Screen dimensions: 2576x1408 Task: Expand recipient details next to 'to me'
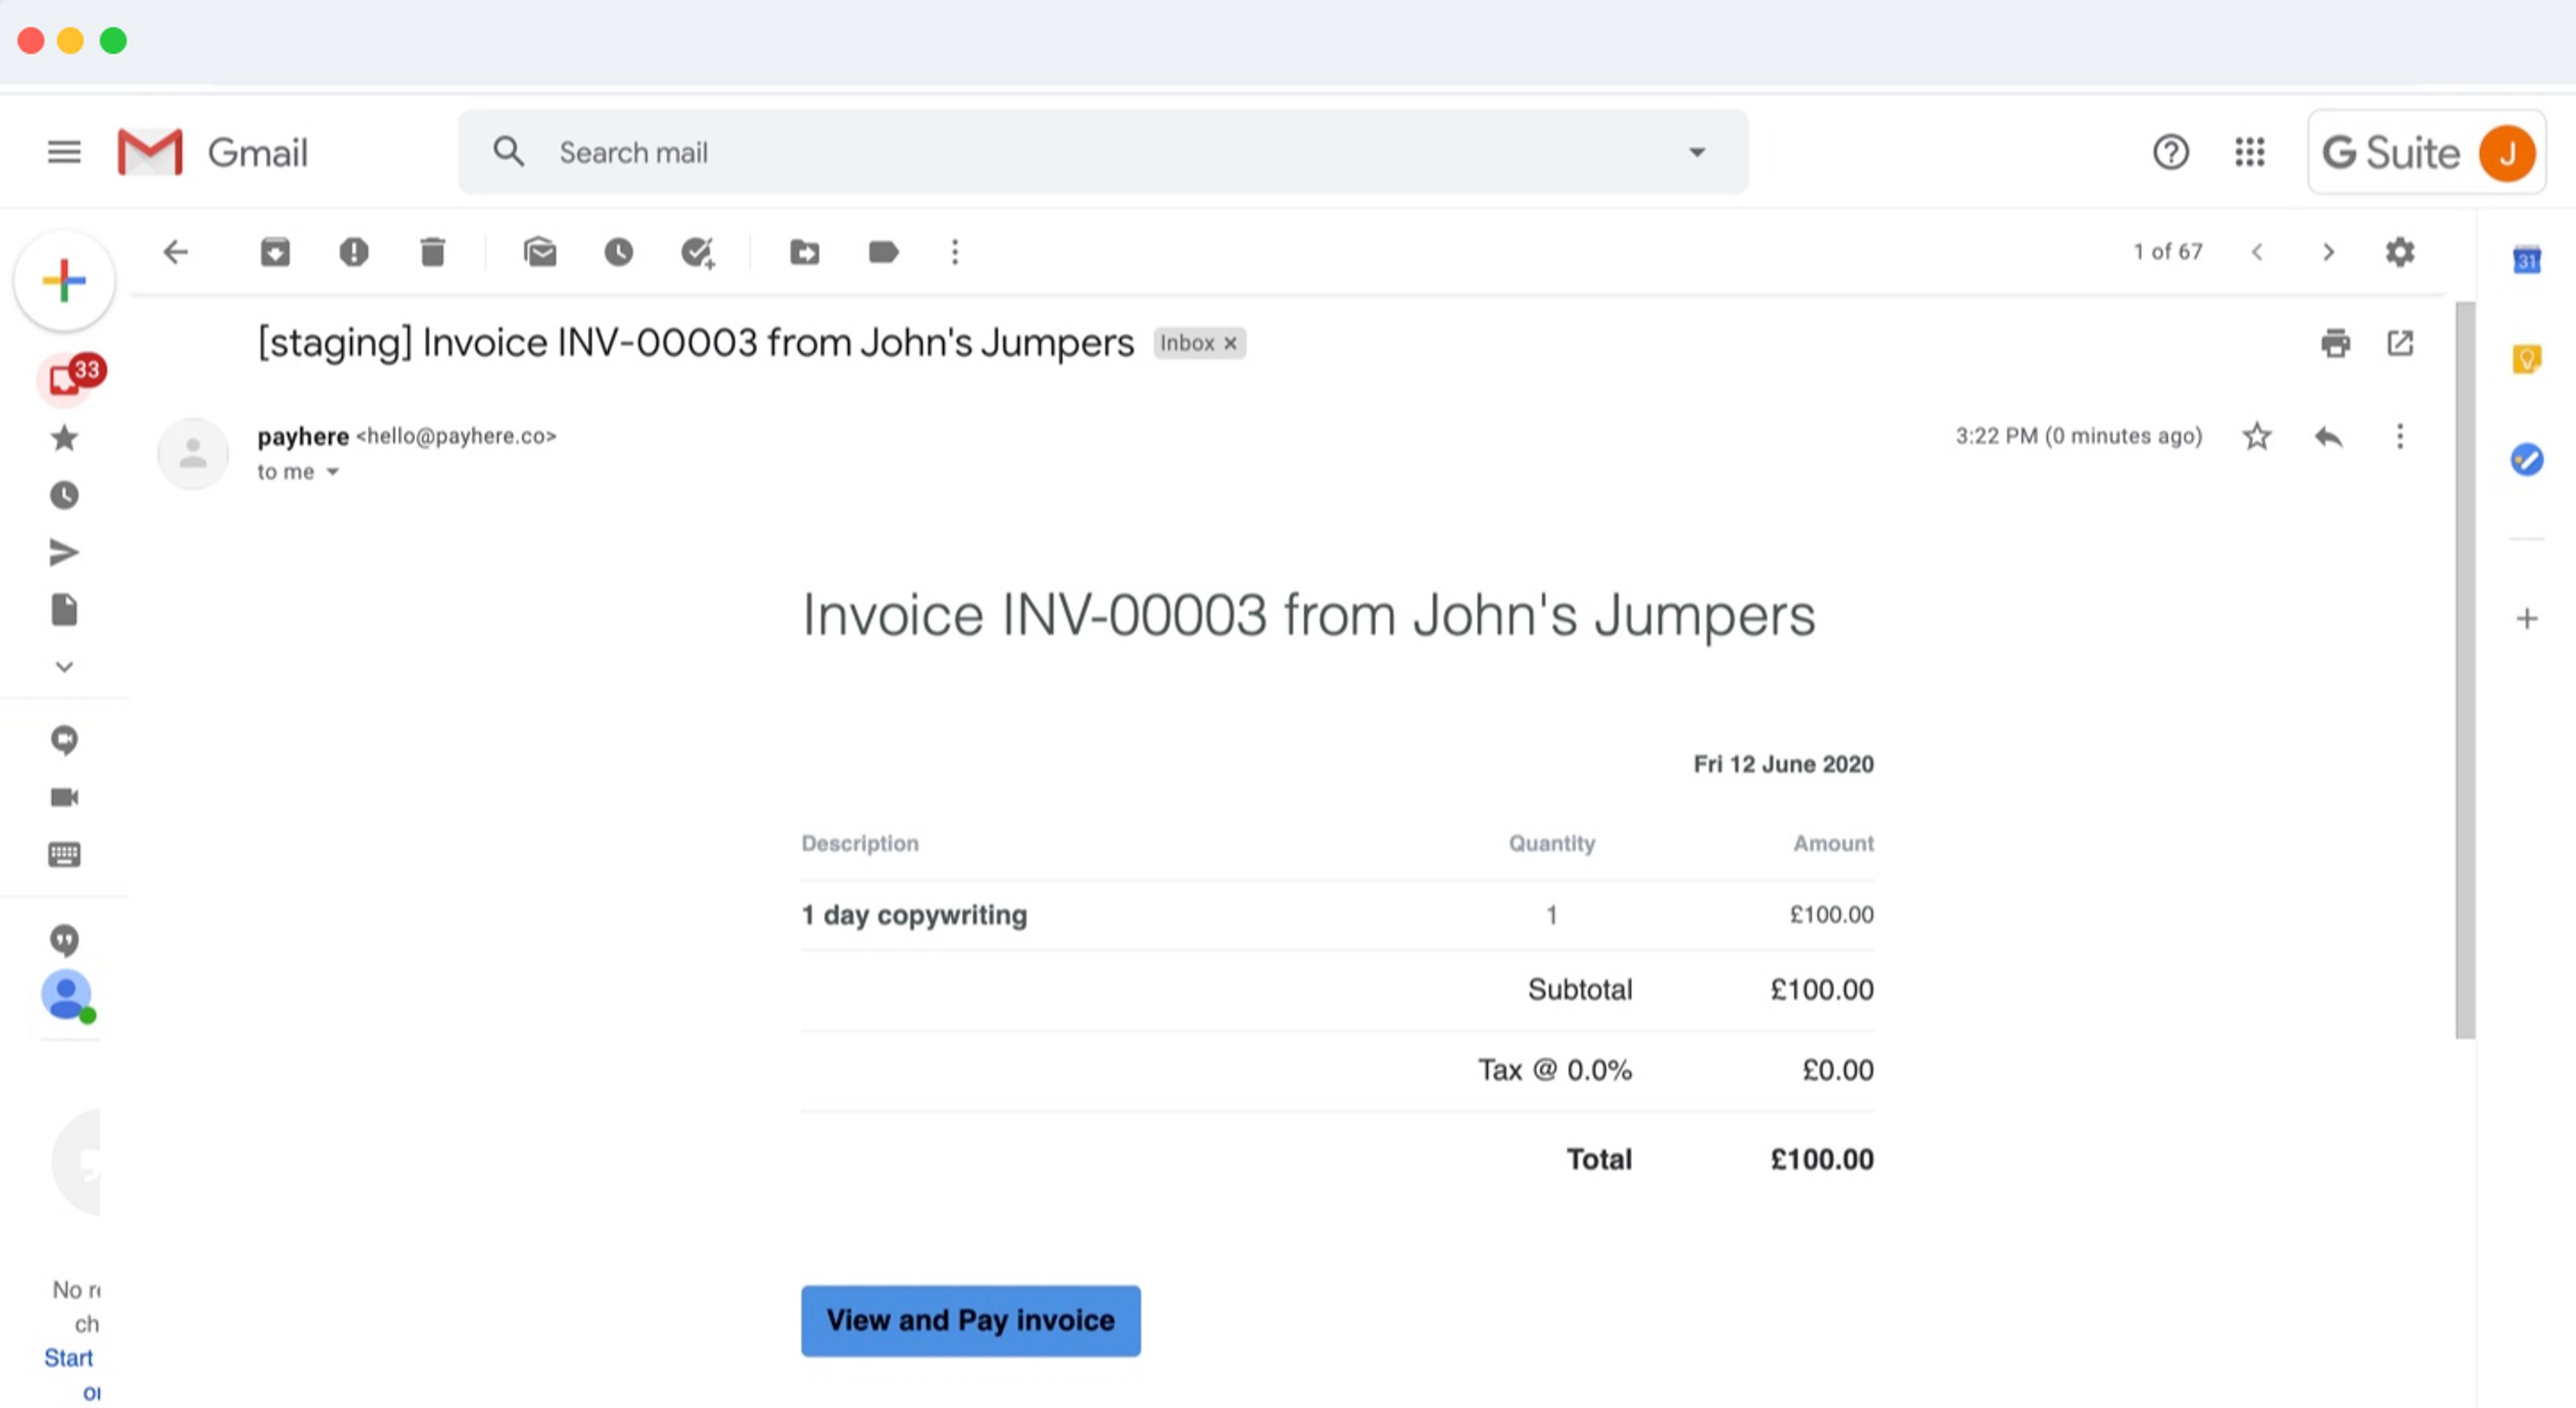(333, 472)
